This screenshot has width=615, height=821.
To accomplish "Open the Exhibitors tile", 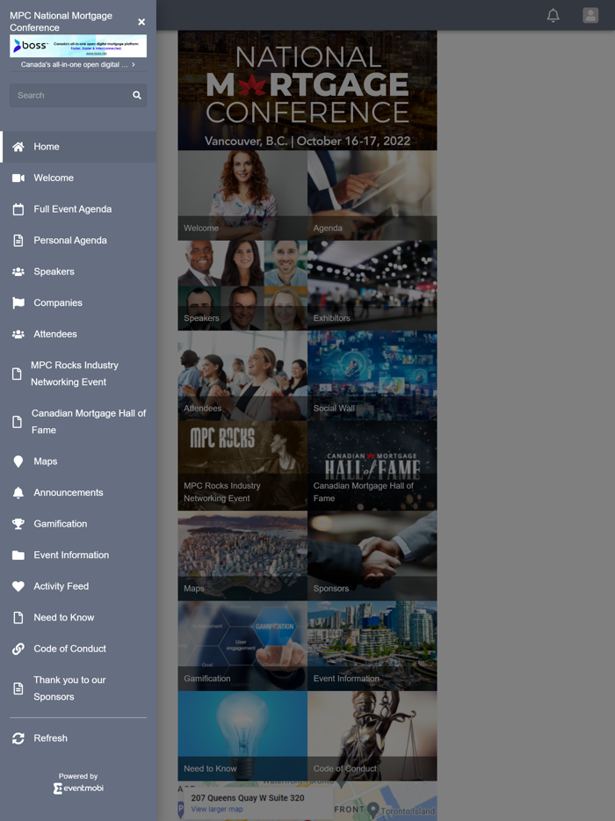I will (373, 286).
